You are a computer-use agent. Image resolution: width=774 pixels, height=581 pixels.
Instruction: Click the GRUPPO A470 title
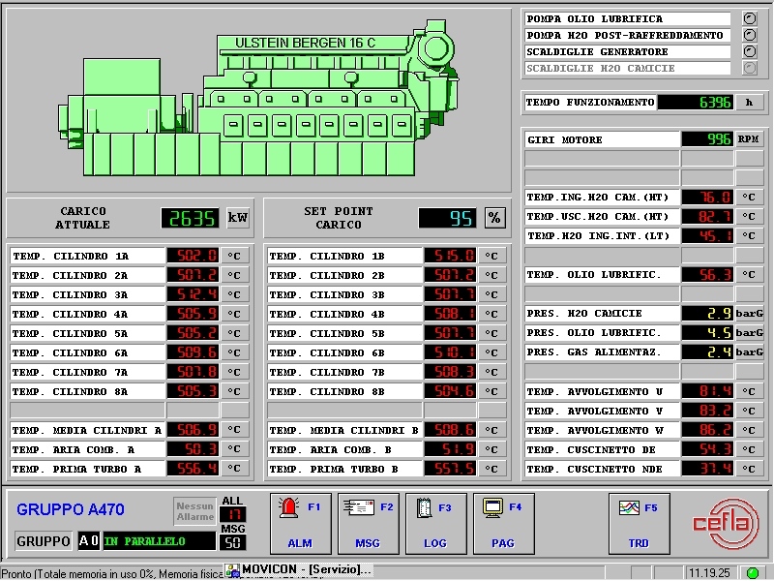(71, 509)
